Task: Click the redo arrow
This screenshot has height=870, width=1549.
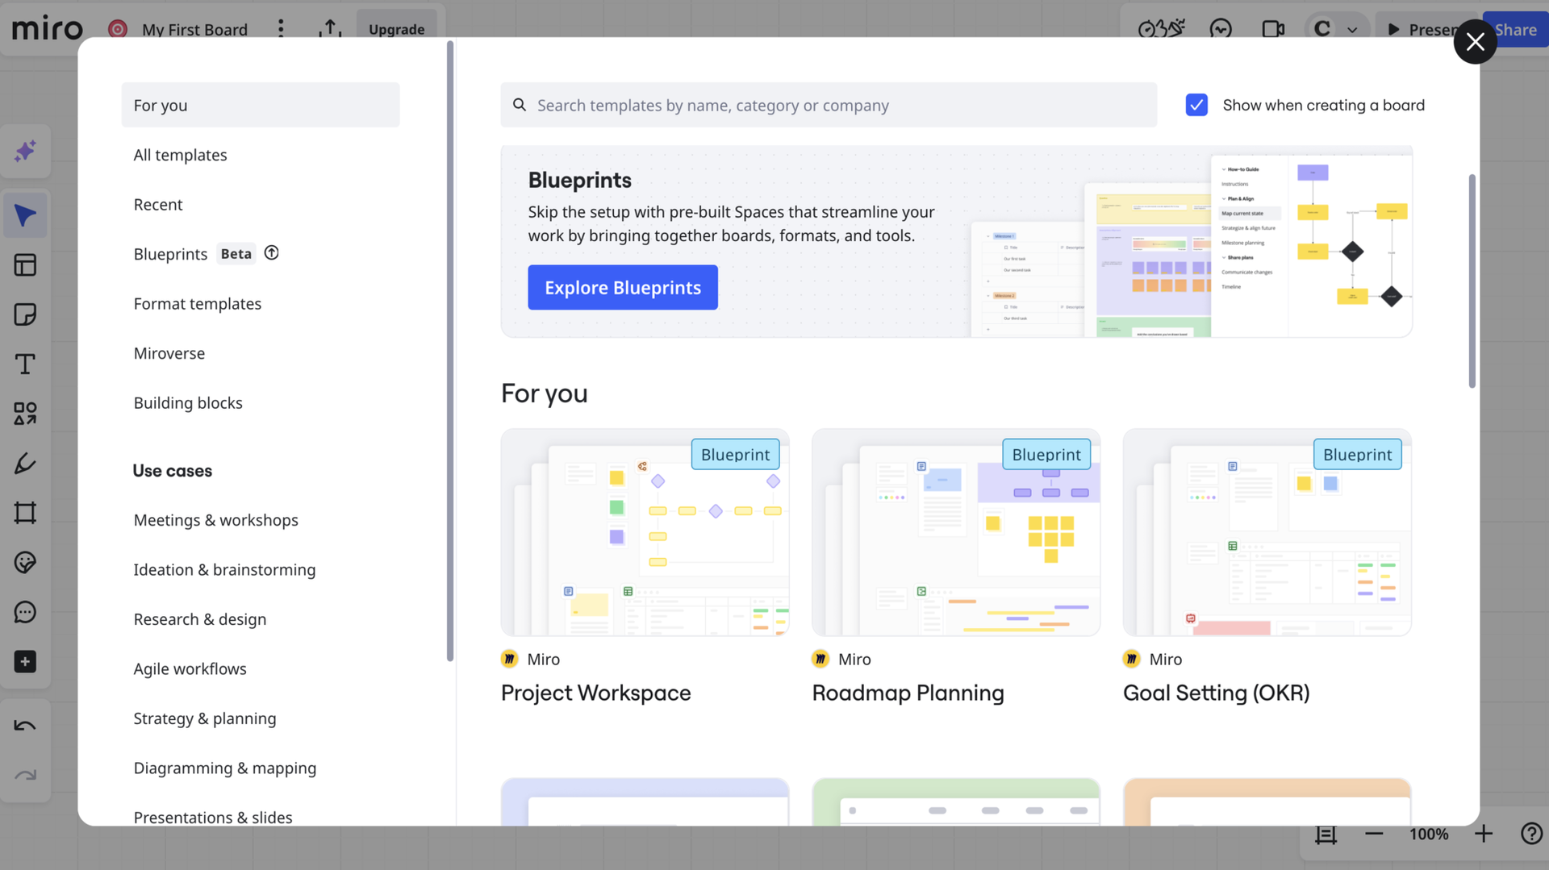Action: (x=25, y=776)
